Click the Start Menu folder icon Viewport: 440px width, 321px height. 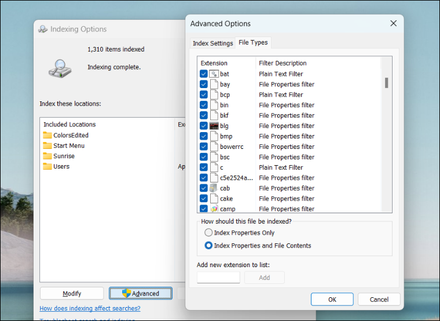[47, 146]
